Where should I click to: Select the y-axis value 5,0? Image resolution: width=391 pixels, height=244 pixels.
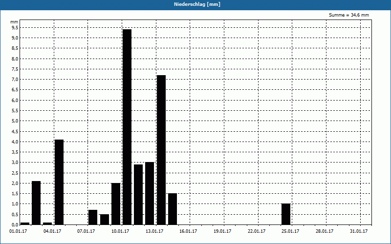pyautogui.click(x=15, y=121)
